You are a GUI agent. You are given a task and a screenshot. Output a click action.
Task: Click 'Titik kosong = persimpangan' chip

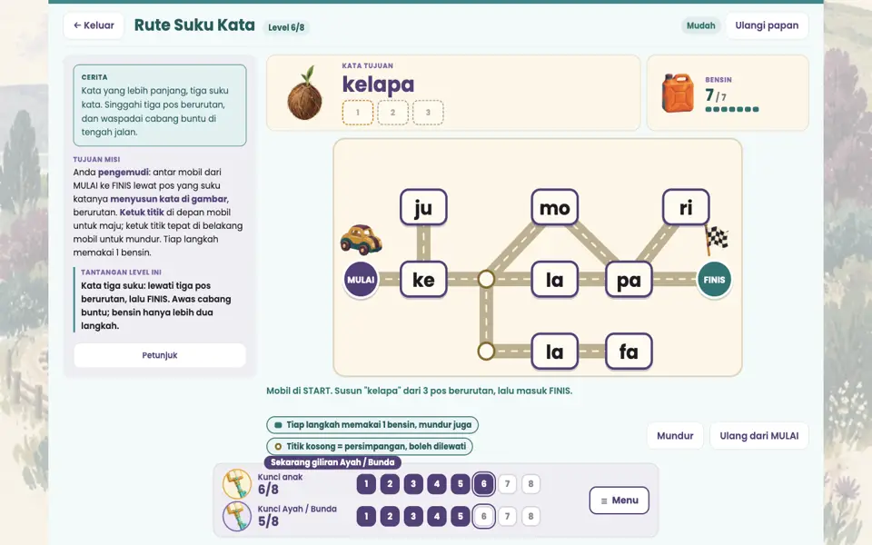370,446
